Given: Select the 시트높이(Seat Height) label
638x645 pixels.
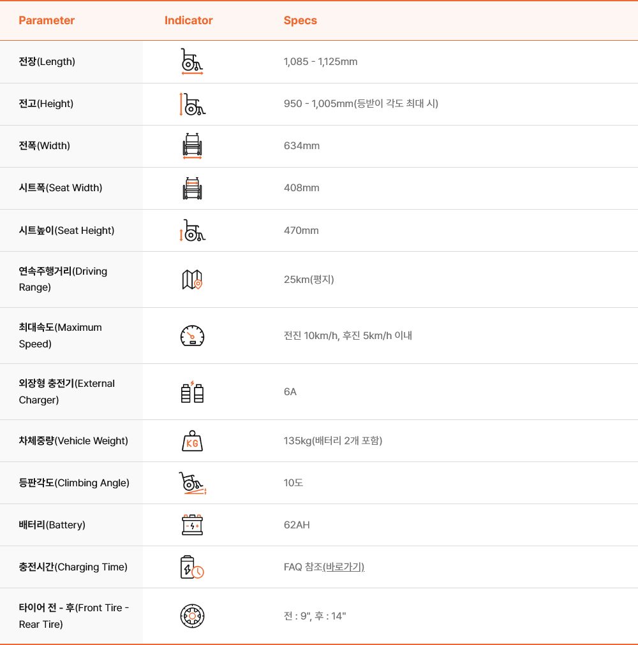Looking at the screenshot, I should coord(67,230).
